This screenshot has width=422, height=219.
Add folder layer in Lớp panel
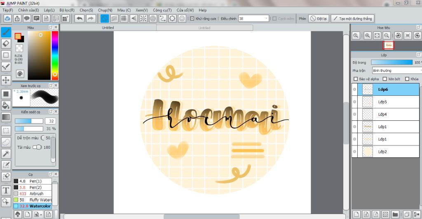[395, 214]
